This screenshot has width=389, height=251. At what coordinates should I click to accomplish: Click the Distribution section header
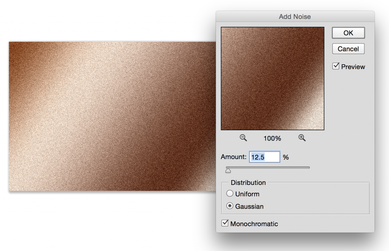click(x=247, y=183)
